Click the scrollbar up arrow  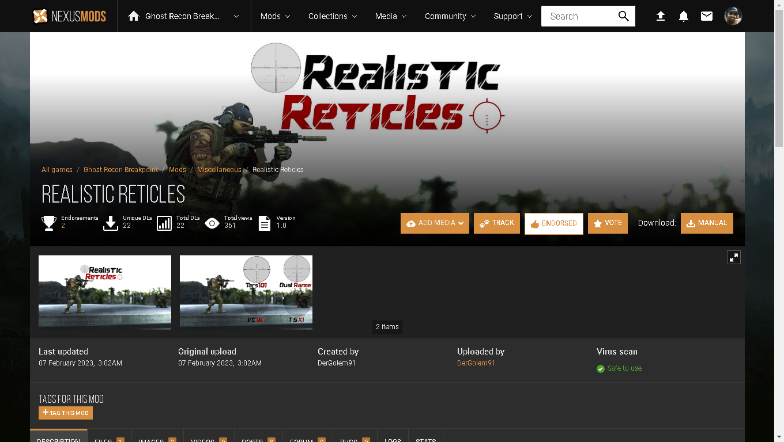779,5
